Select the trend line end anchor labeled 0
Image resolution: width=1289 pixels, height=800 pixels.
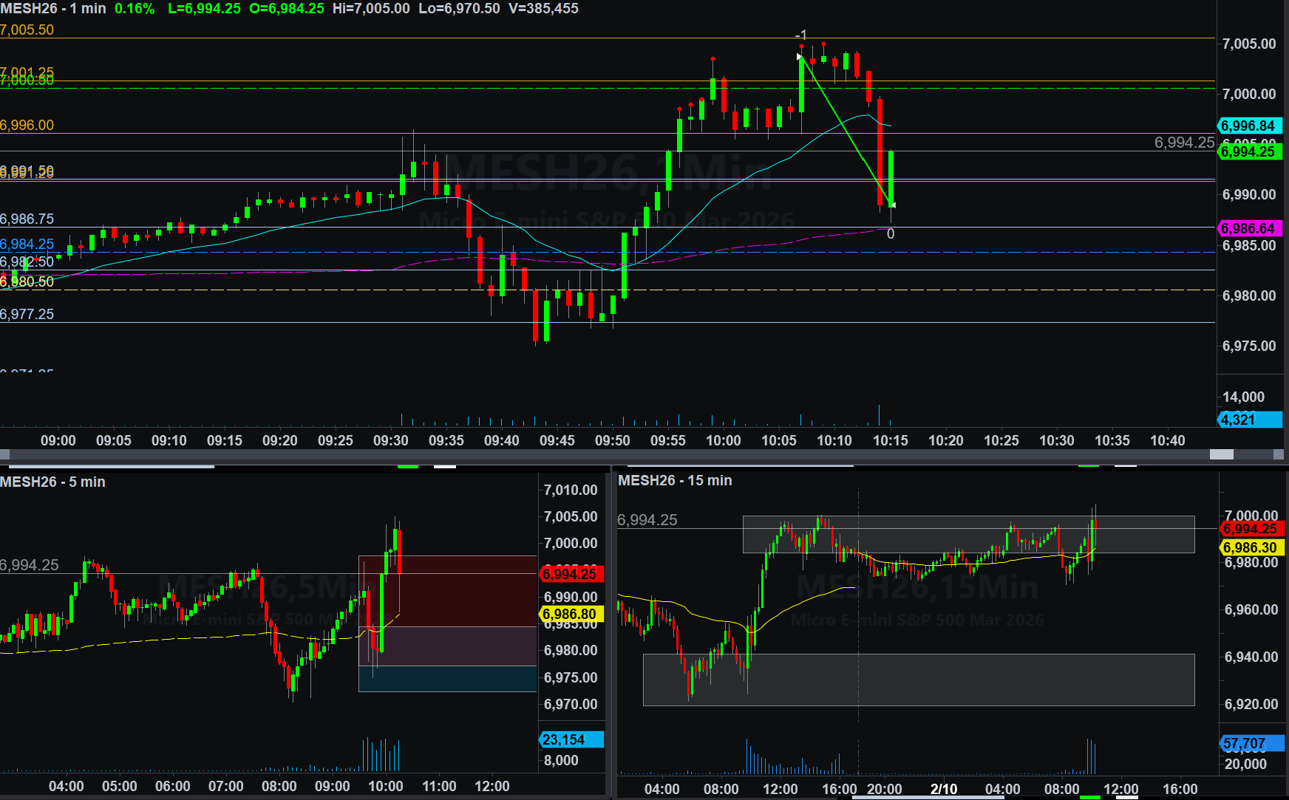coord(893,205)
